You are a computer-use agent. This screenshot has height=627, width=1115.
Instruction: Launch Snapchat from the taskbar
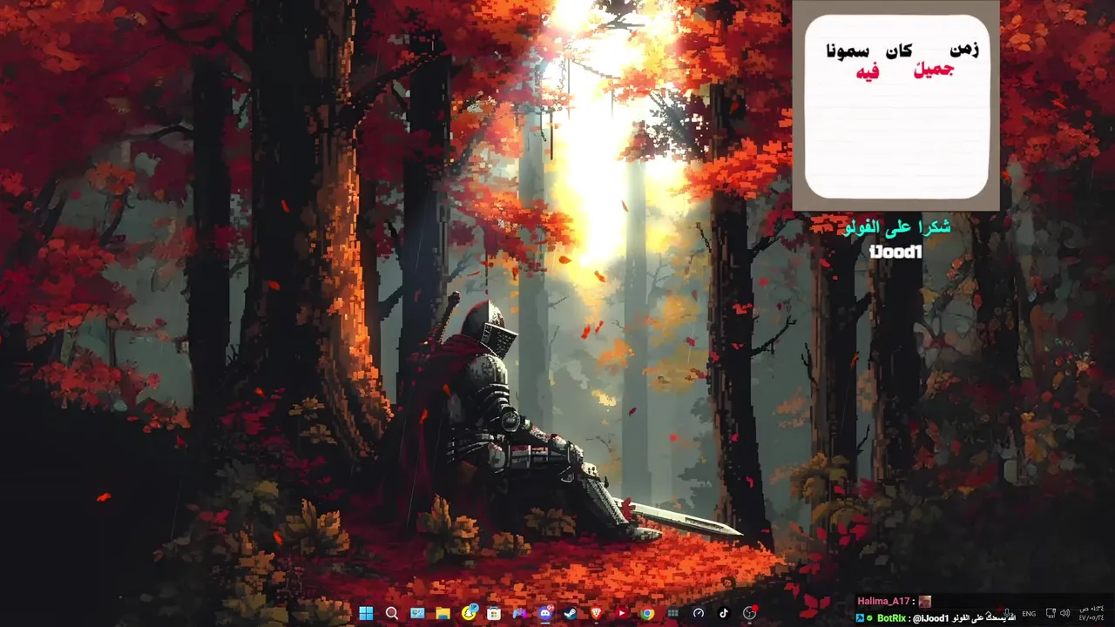[x=470, y=612]
